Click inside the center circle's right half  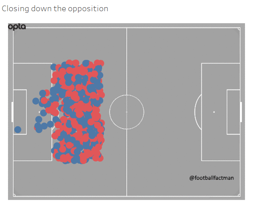pos(135,112)
